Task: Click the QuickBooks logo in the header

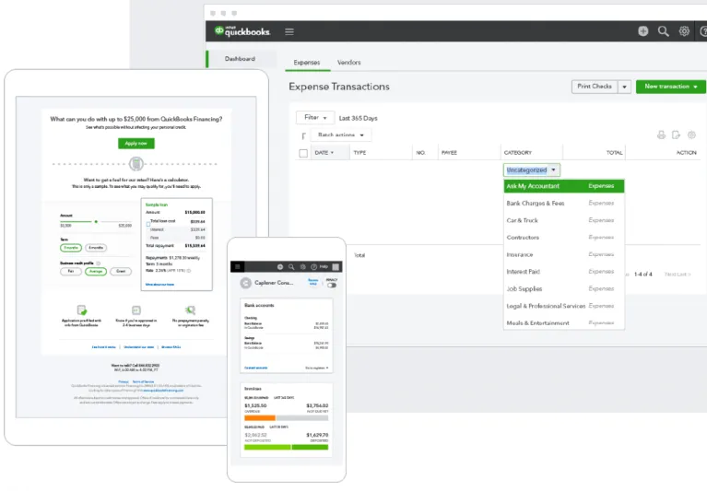Action: (x=242, y=31)
